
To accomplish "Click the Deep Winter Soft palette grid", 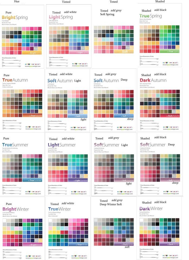I will 114,232.
